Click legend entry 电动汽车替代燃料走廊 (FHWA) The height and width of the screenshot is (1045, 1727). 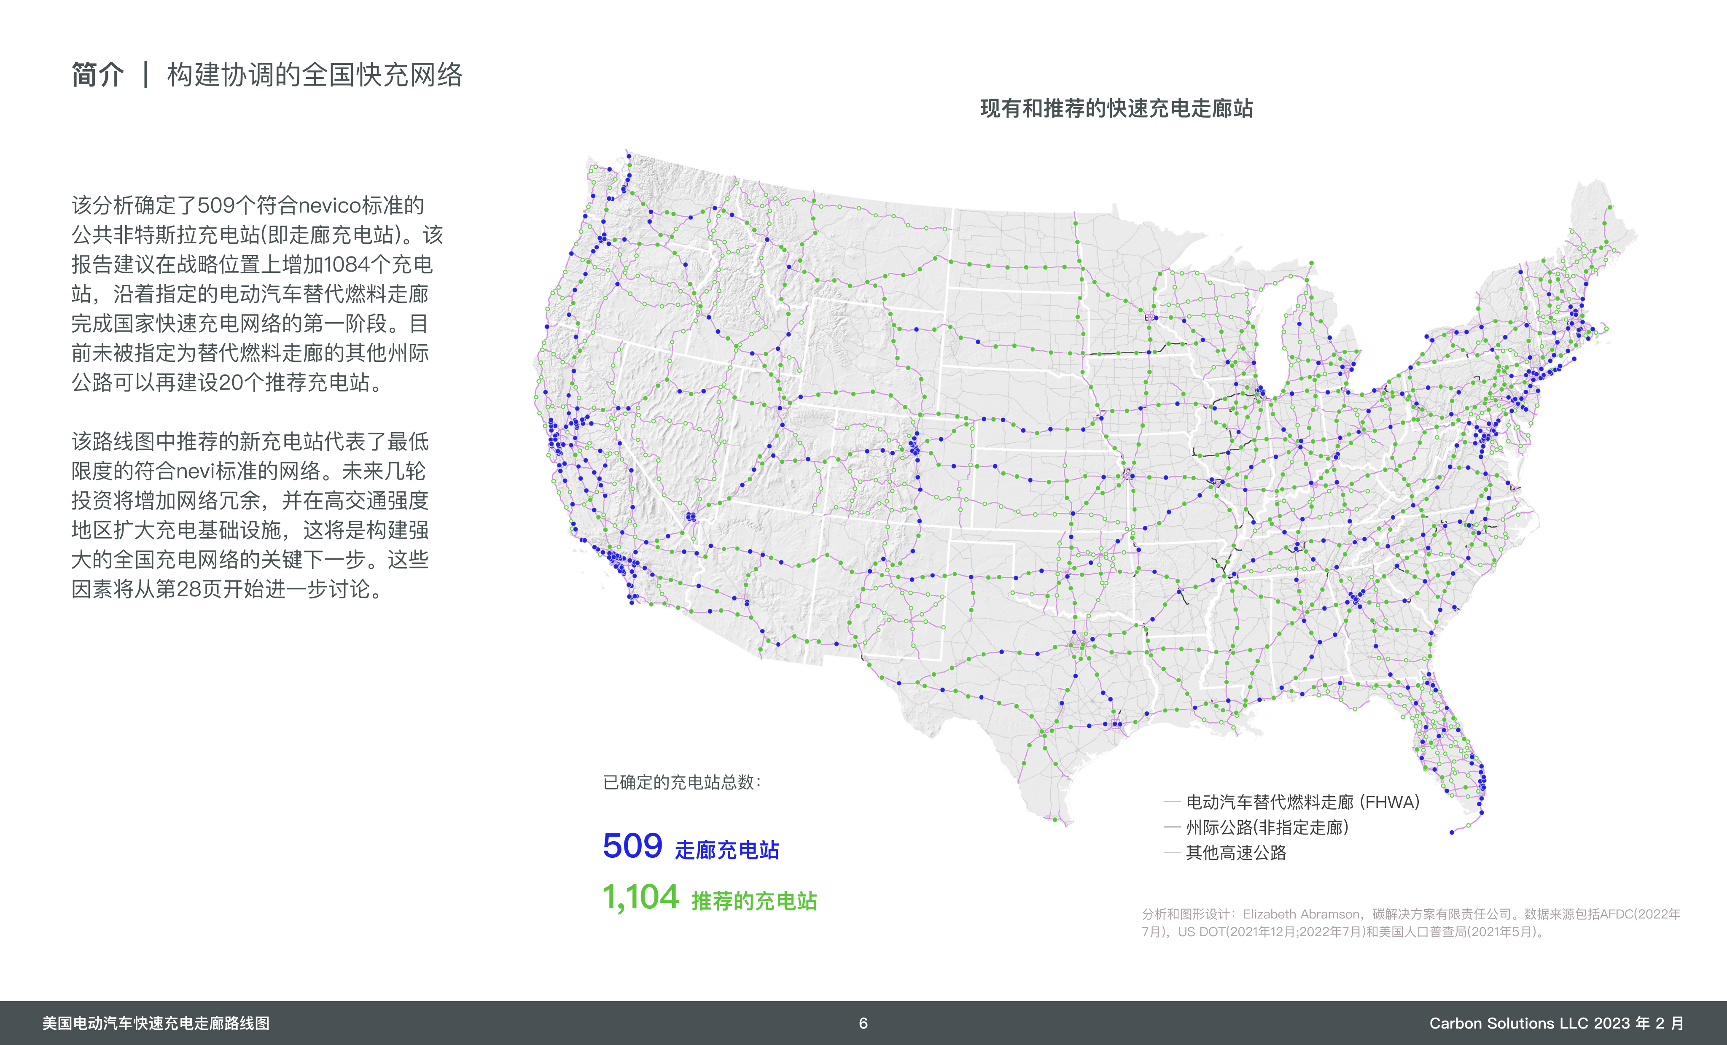[x=1302, y=802]
